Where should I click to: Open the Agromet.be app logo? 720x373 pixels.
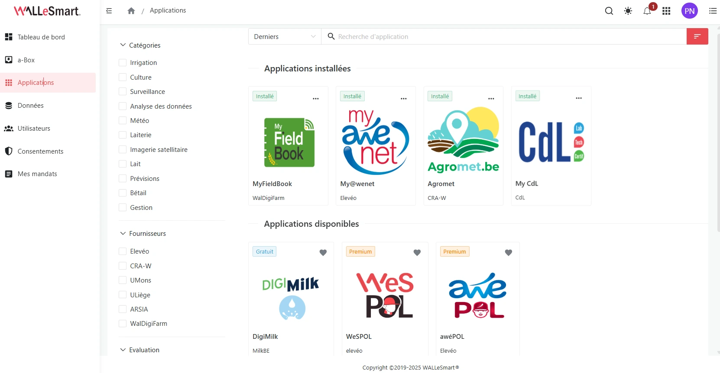pyautogui.click(x=464, y=140)
